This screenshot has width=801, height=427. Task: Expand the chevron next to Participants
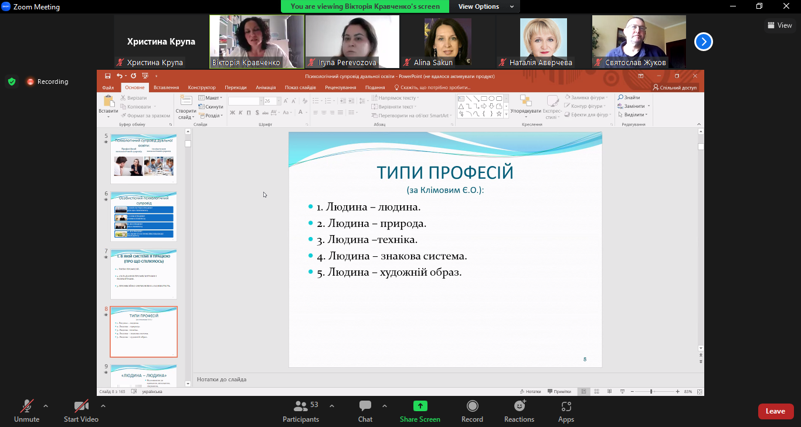(332, 406)
